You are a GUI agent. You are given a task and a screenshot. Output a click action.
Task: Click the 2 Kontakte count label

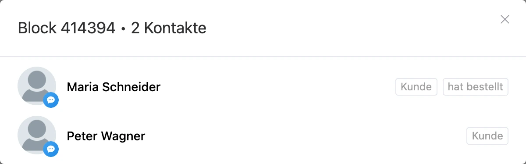click(169, 29)
